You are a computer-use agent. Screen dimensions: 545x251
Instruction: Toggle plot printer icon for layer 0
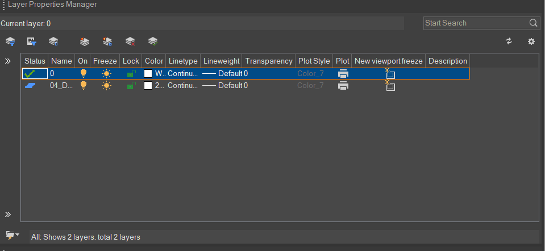tap(343, 74)
